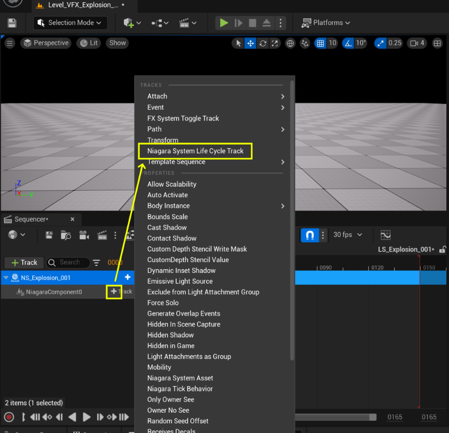Toggle Sequencer magnet snapping
Screen dimensions: 449x433
310,235
